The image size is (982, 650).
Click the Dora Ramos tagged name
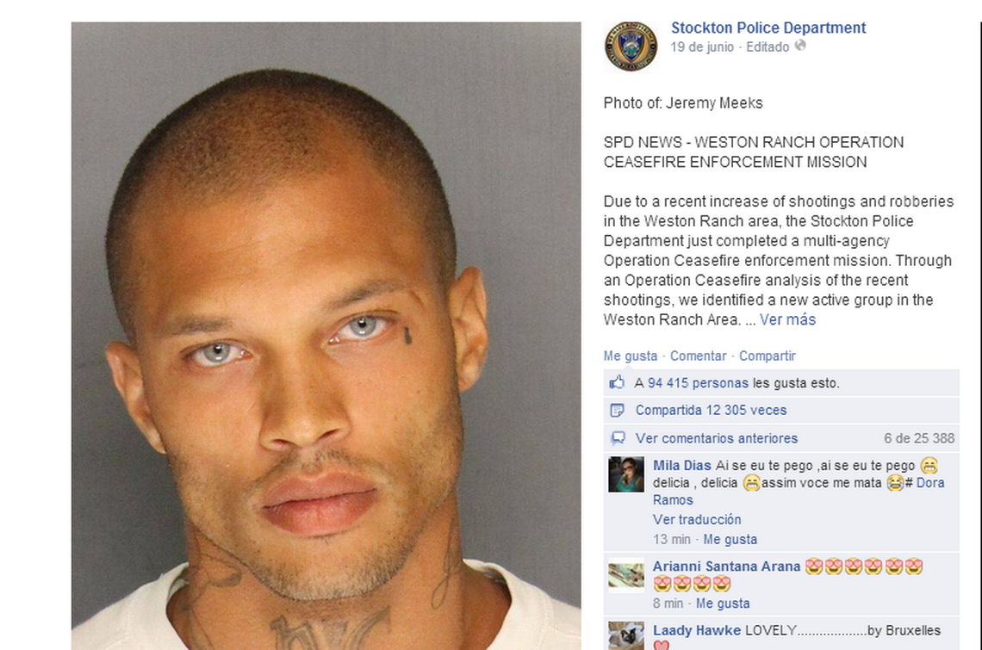[799, 492]
